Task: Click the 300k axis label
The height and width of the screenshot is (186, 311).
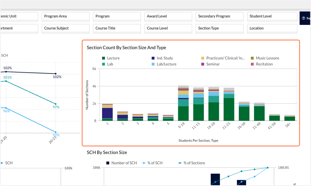Action: point(96,168)
